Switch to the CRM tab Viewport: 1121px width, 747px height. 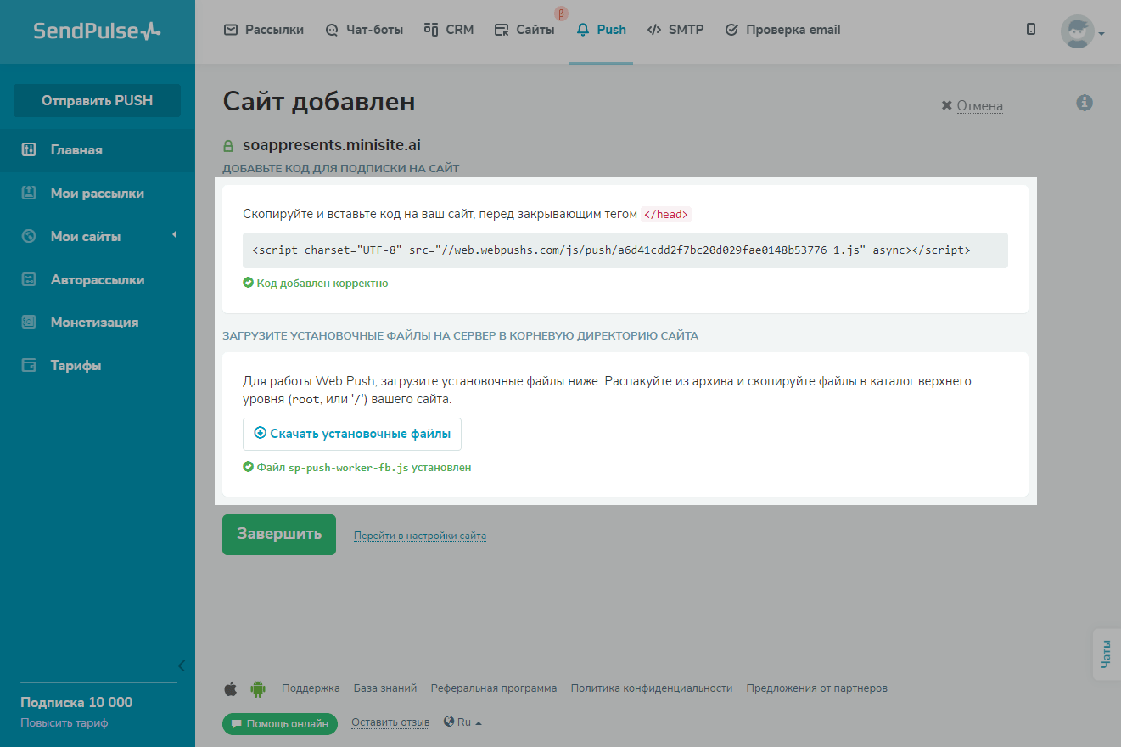click(448, 30)
